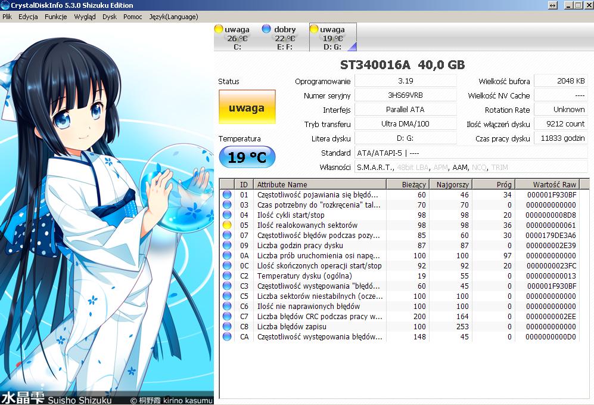Click the firmware field showing 3.19
Viewport: 594px width, 405px height.
pyautogui.click(x=405, y=81)
